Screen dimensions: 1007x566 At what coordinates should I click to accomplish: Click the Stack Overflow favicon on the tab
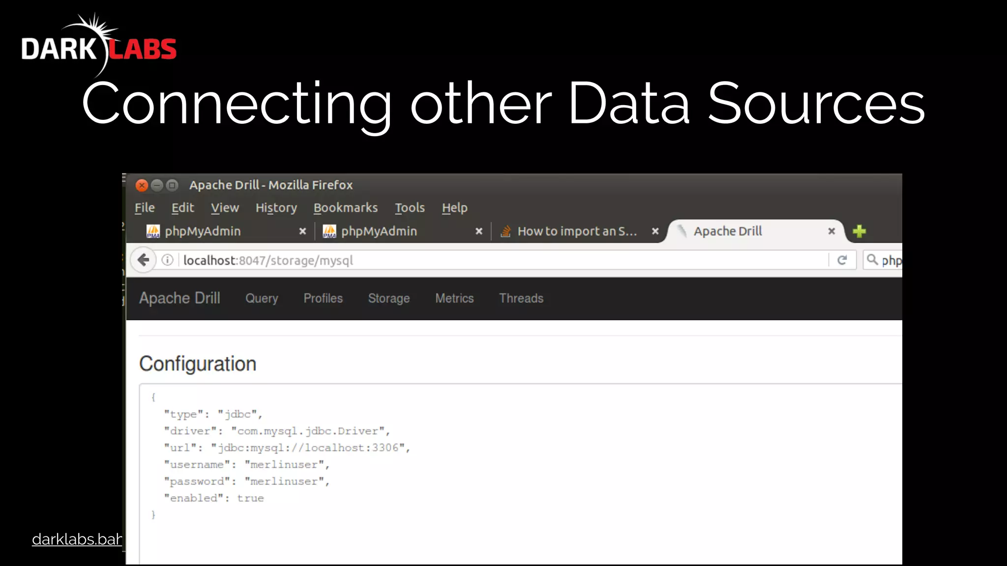point(505,231)
